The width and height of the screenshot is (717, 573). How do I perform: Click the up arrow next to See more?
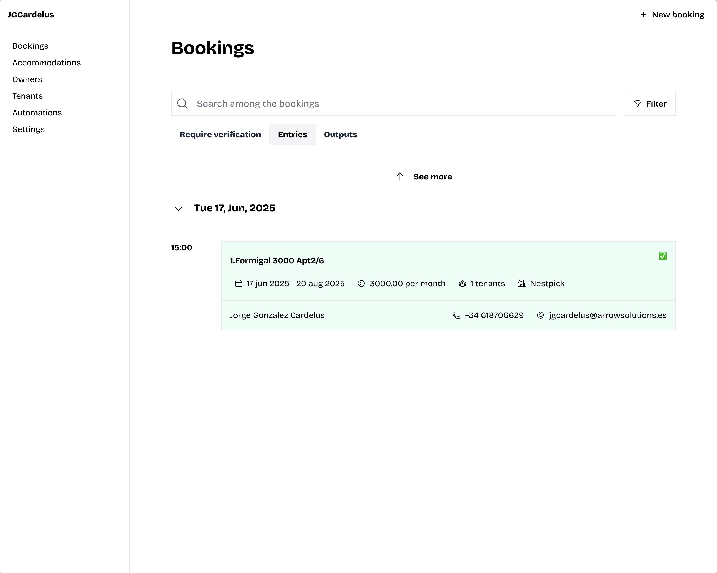pos(400,177)
